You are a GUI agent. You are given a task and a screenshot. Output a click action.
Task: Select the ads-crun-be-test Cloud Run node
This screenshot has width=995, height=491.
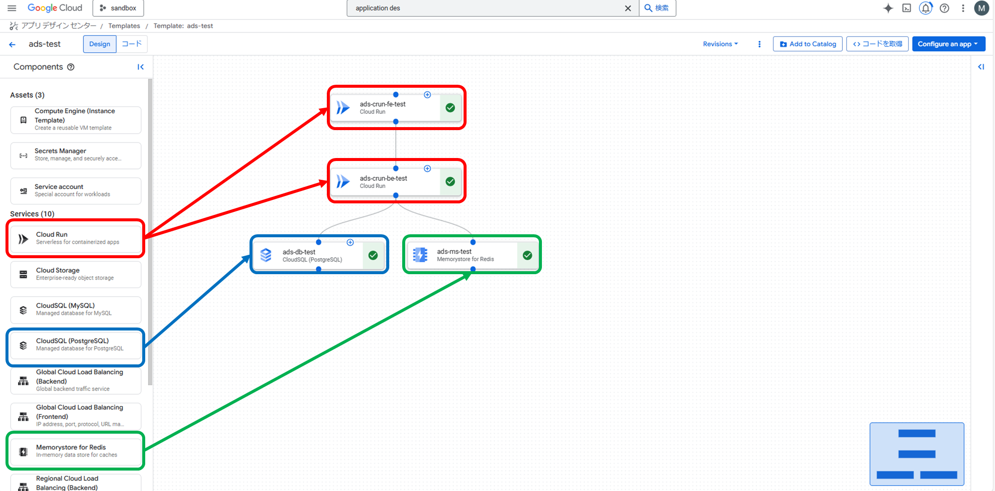click(396, 181)
